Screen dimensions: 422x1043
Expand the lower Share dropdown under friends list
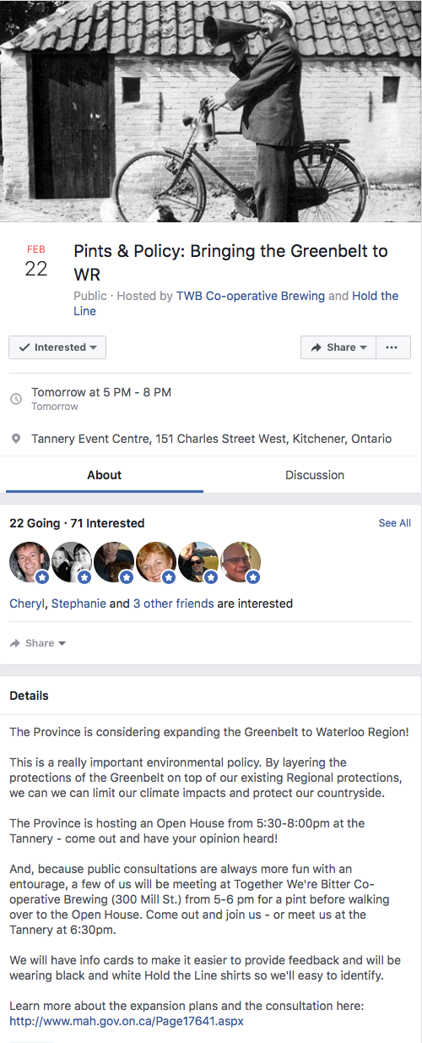click(38, 643)
